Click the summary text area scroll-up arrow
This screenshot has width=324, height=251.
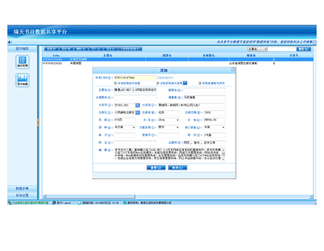tap(223, 150)
